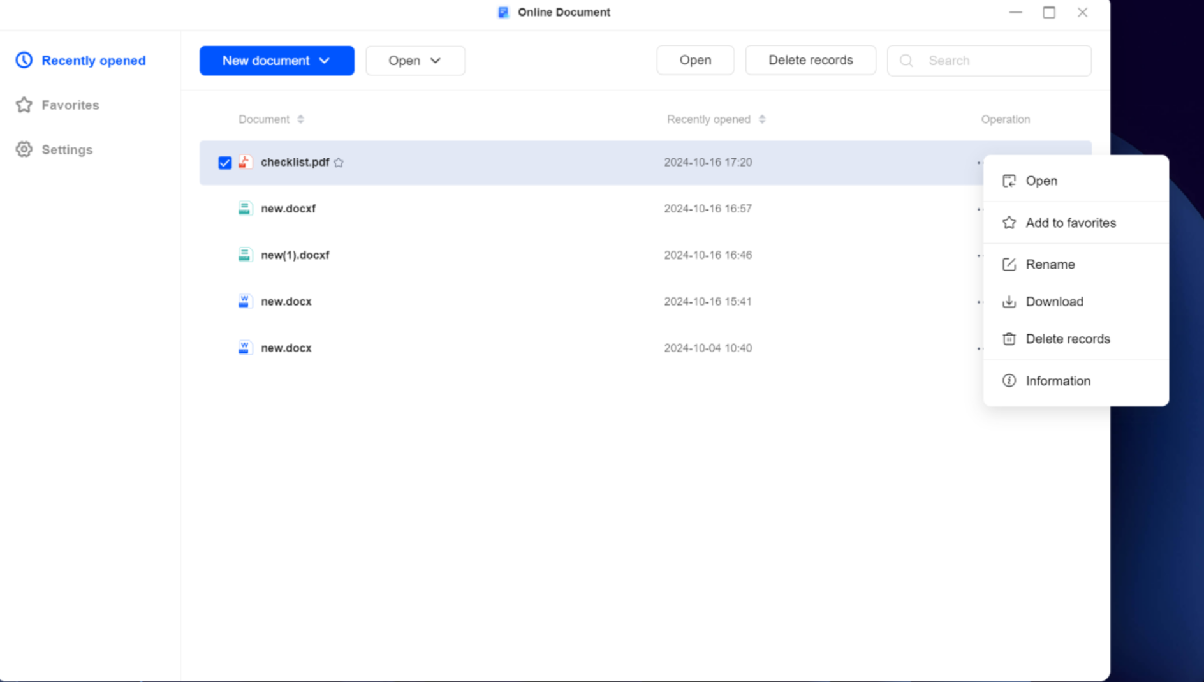Choose Information in the context menu
The image size is (1204, 682).
[1057, 380]
